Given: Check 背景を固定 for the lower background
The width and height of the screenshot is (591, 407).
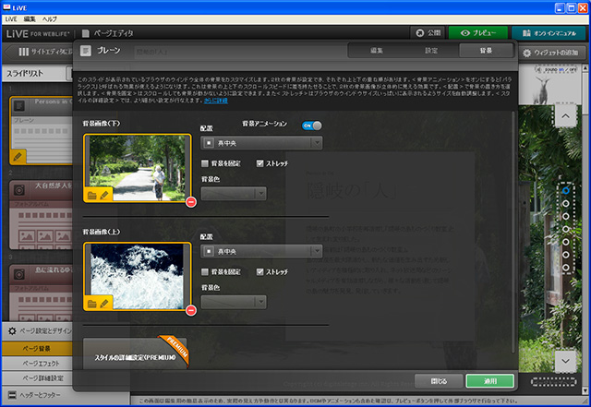Looking at the screenshot, I should click(206, 163).
